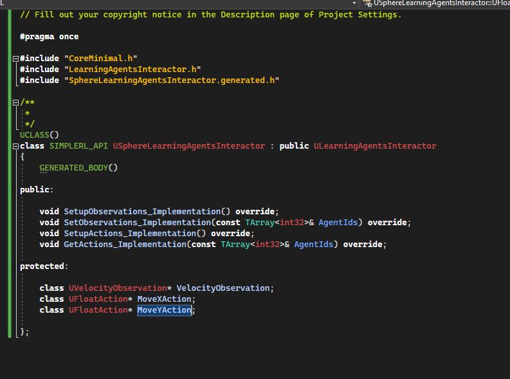Click the SetupActions_Implementation function name
The height and width of the screenshot is (379, 510).
[130, 234]
